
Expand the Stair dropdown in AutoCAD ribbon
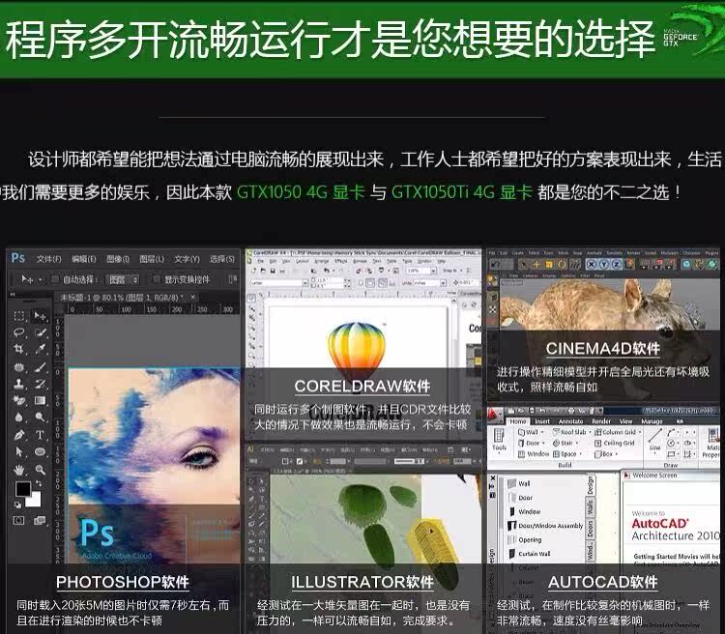576,443
